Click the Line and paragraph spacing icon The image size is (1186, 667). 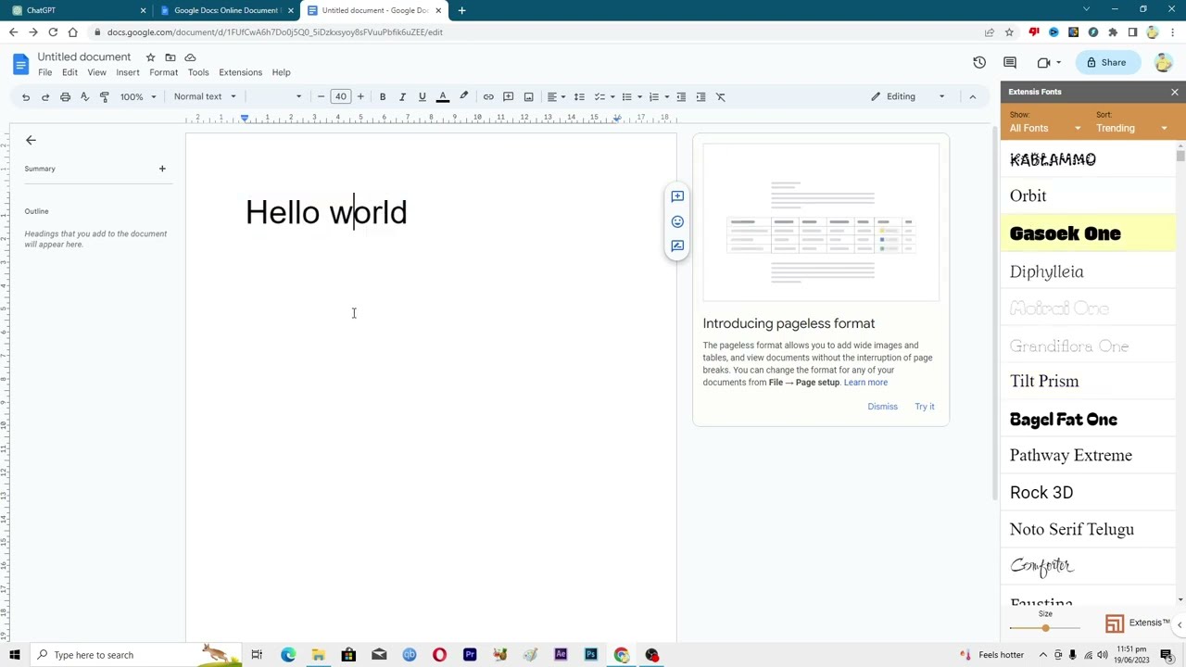point(578,96)
